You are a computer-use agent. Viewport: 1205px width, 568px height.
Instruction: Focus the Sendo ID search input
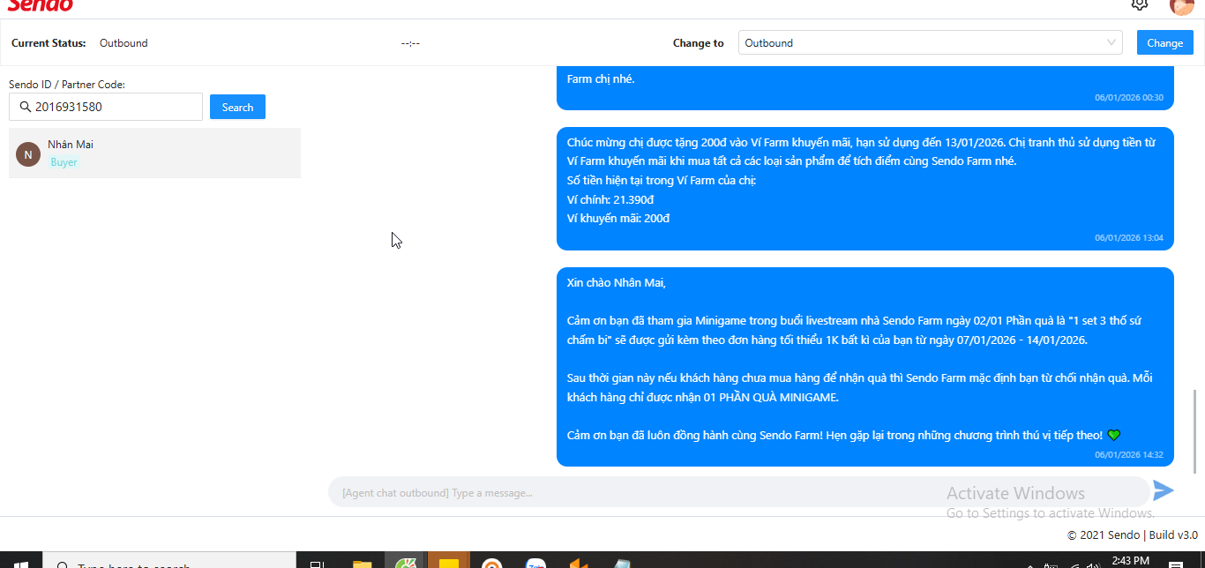[106, 107]
